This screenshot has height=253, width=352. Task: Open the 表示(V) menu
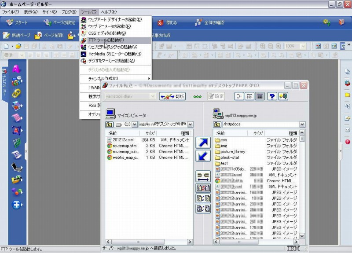(x=30, y=12)
